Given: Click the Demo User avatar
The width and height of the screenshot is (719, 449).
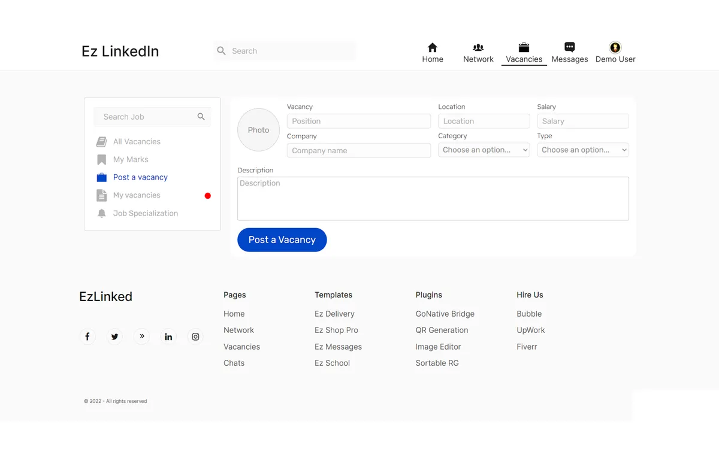Looking at the screenshot, I should click(615, 47).
